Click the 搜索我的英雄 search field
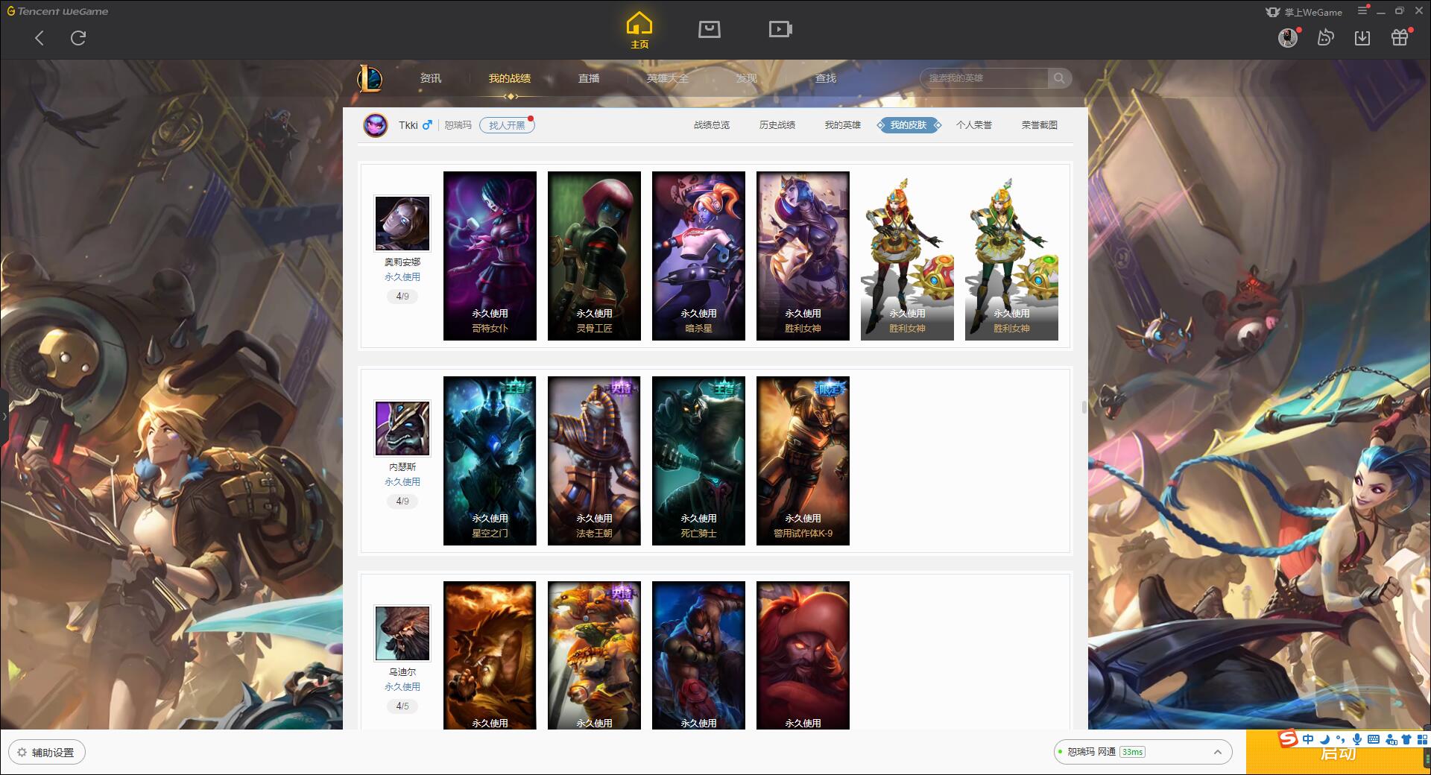 985,78
